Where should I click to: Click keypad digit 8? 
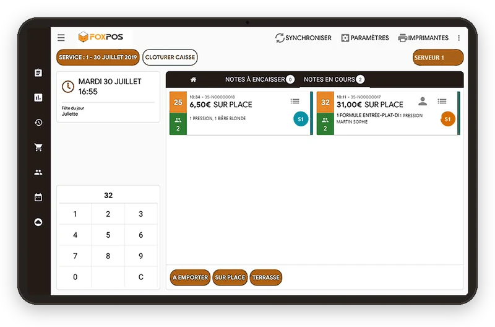(x=108, y=256)
